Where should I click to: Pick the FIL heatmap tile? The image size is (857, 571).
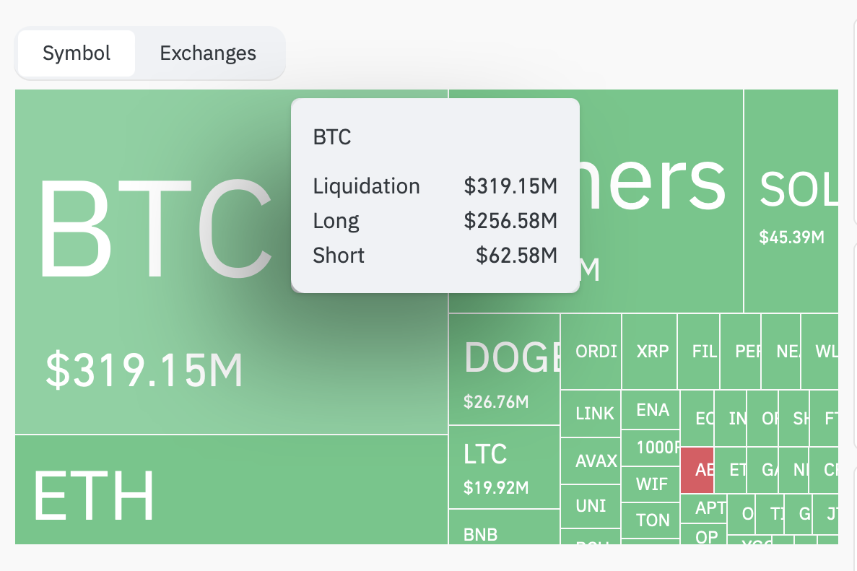tap(699, 352)
